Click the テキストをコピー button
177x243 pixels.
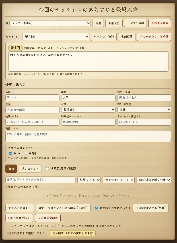pos(20,208)
